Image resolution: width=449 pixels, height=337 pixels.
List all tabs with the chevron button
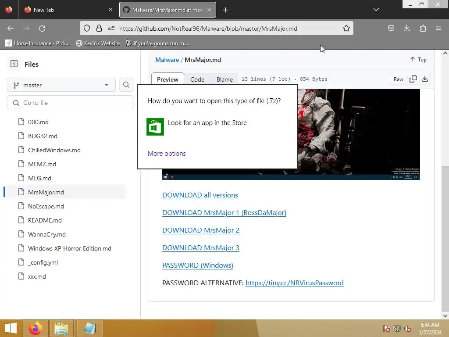376,10
